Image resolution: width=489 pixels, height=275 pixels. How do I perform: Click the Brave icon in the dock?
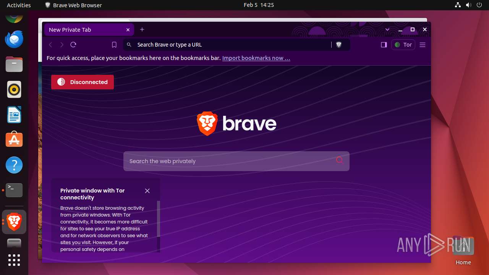tap(14, 222)
